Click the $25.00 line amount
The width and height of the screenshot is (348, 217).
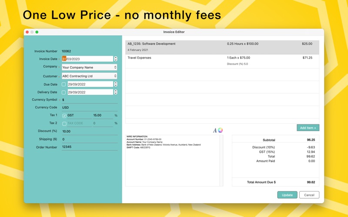(x=307, y=44)
